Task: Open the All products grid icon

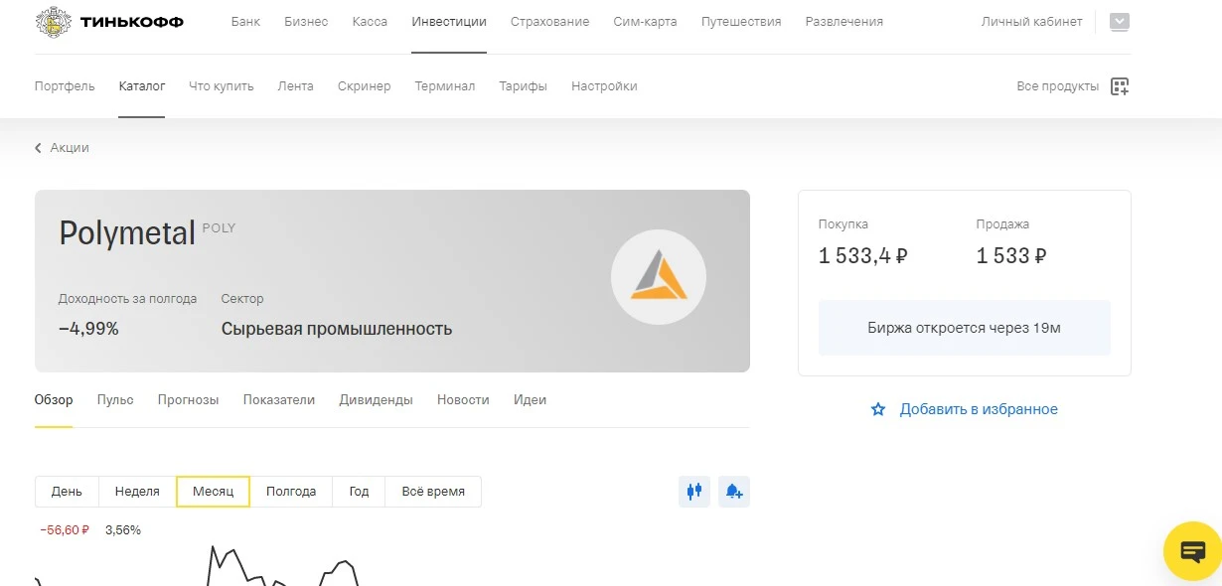Action: [1120, 86]
